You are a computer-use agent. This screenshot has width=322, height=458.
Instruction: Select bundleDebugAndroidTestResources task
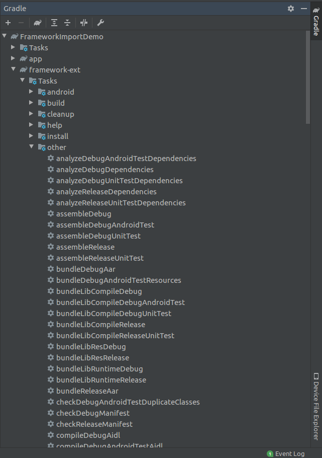119,280
